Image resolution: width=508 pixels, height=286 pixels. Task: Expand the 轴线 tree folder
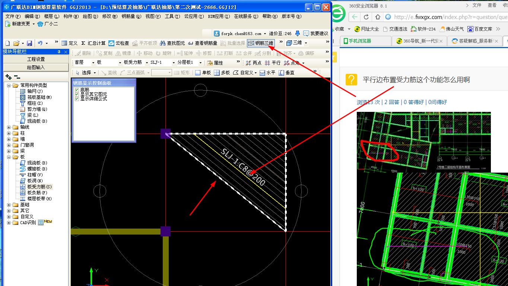9,127
